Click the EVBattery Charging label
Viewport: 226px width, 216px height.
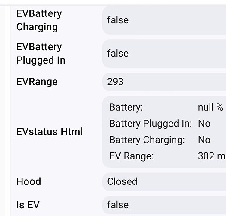pos(39,20)
